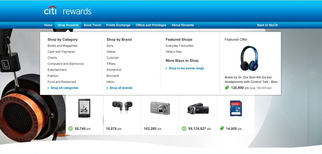The image size is (322, 154).
Task: Click the green tag icon beside 125,900 pts
Action: [227, 88]
